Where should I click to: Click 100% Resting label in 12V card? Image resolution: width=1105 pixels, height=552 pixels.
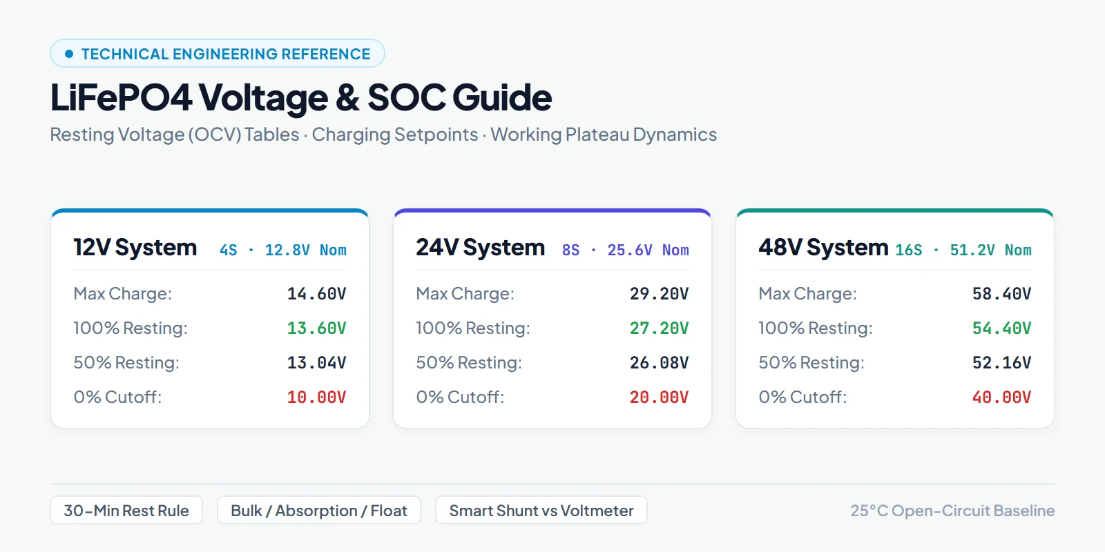(131, 328)
